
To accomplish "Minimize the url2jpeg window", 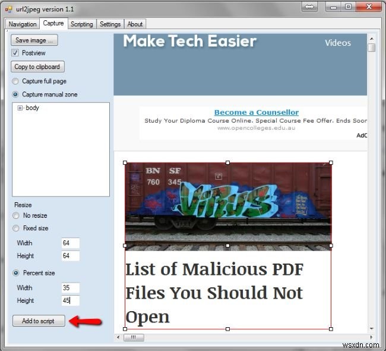I will coord(333,7).
